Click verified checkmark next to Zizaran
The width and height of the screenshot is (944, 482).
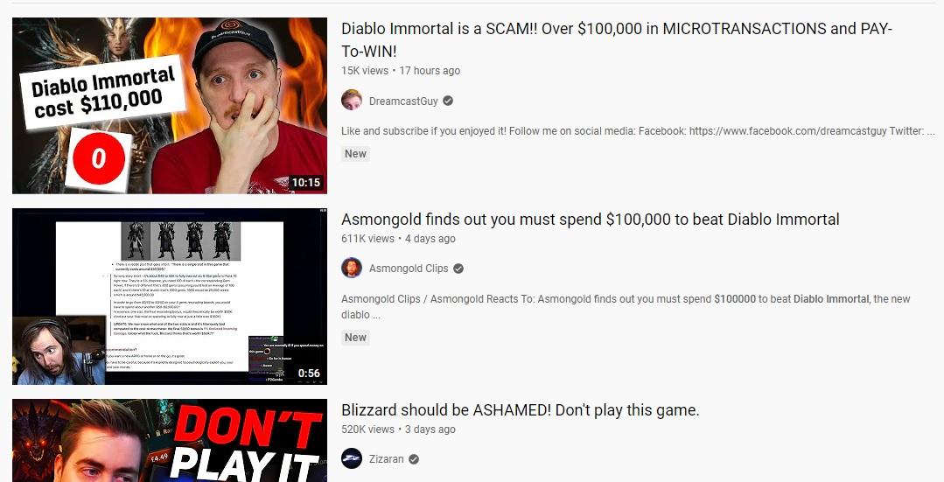click(x=414, y=459)
